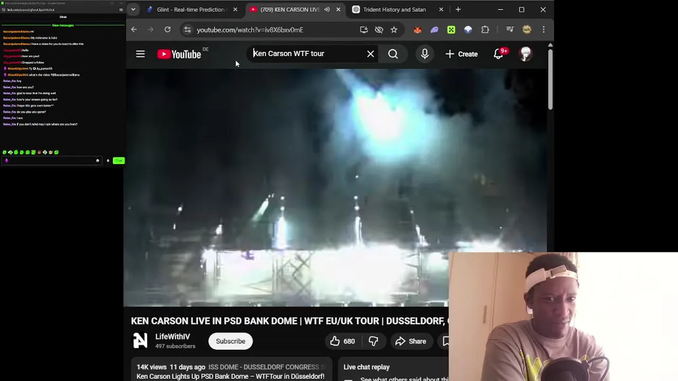Reload the YouTube page
The height and width of the screenshot is (381, 678).
click(x=167, y=30)
